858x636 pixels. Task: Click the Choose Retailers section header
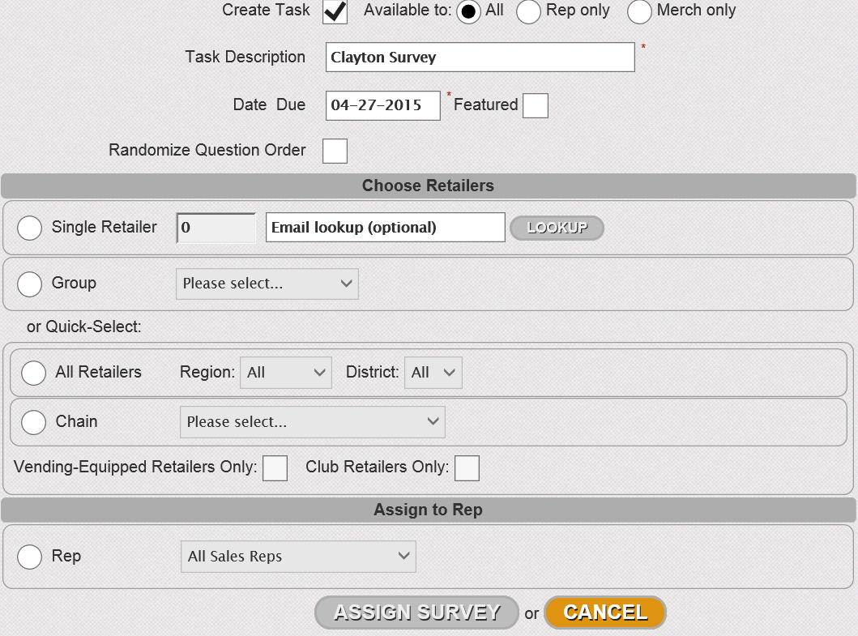pos(428,186)
